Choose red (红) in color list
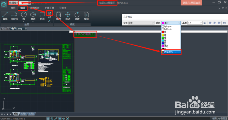 pos(171,32)
